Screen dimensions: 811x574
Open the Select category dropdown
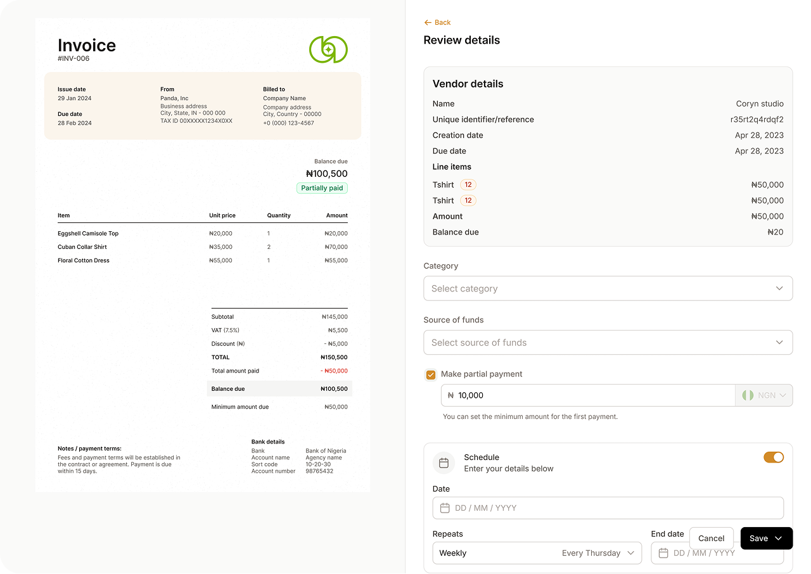coord(608,288)
